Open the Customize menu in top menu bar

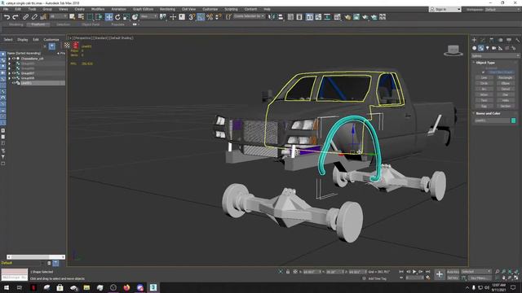[x=210, y=9]
